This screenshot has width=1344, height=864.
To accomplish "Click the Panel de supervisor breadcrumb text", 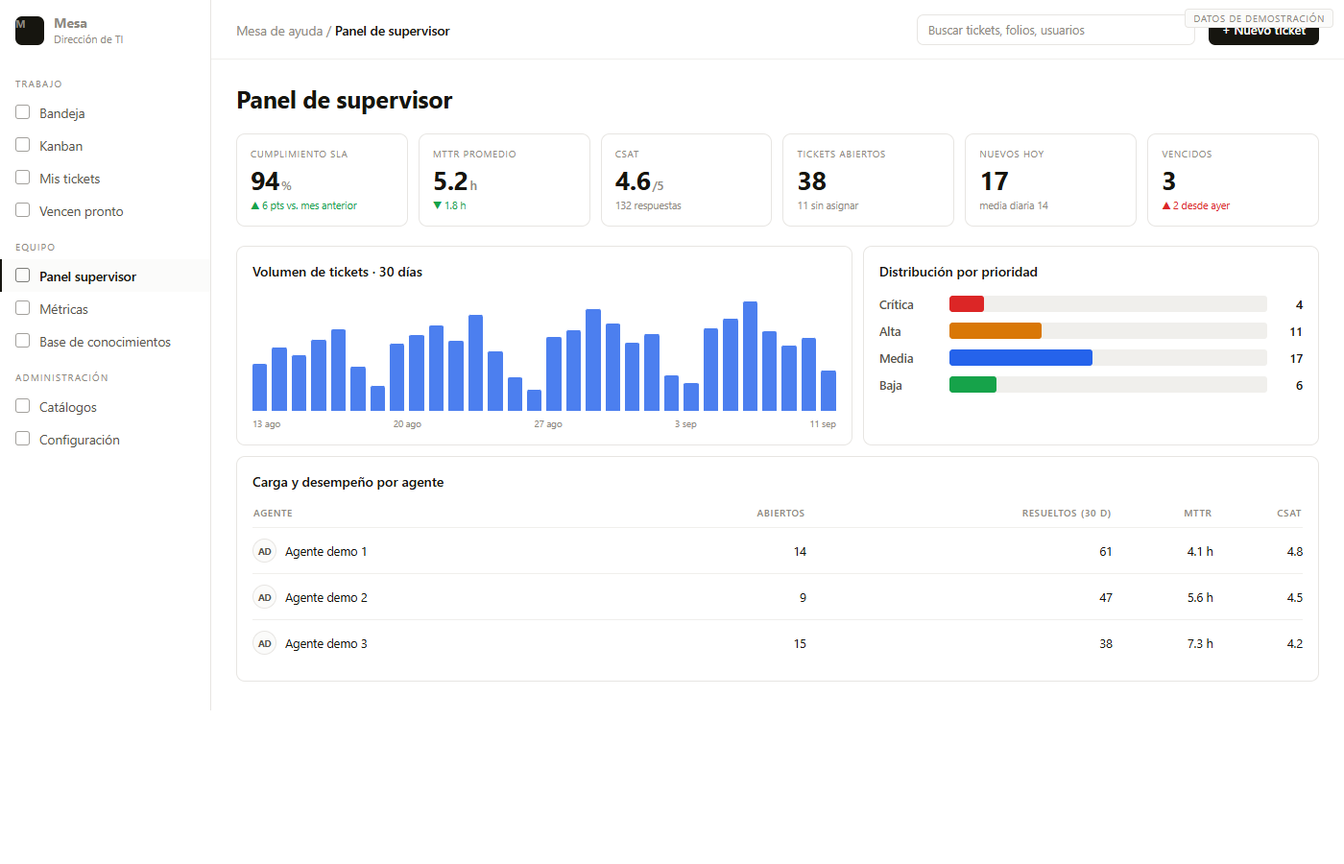I will coord(392,31).
